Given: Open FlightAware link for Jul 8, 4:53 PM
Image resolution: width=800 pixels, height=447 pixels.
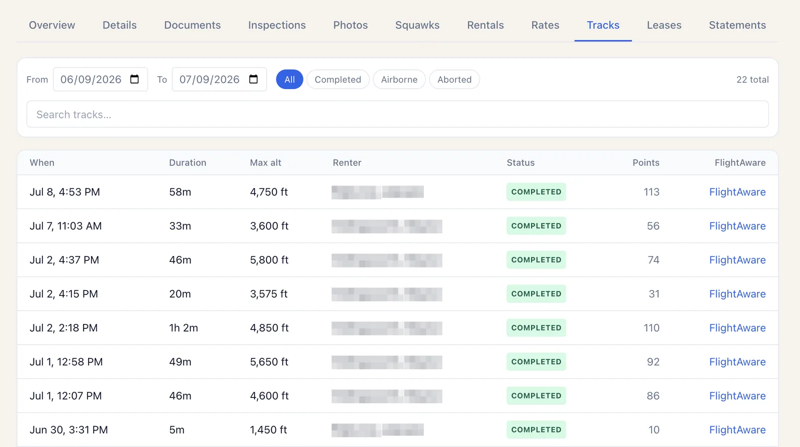Looking at the screenshot, I should click(x=737, y=192).
